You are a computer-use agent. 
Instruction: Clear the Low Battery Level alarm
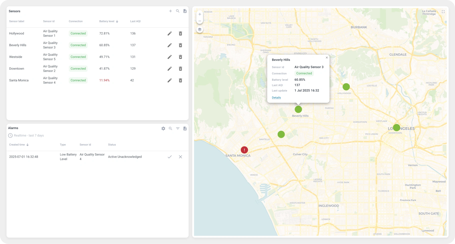click(180, 157)
